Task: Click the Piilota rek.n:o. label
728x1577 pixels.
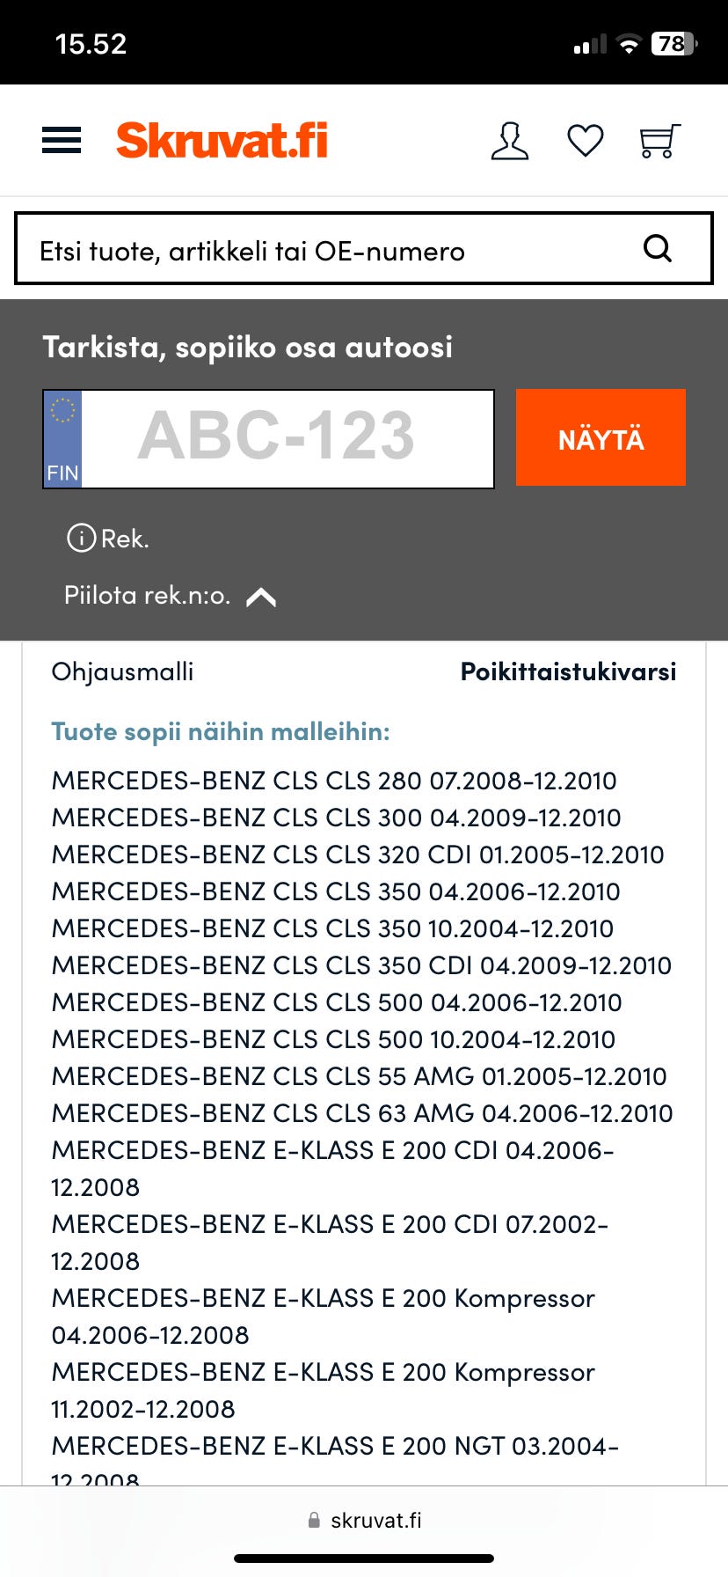Action: point(147,596)
